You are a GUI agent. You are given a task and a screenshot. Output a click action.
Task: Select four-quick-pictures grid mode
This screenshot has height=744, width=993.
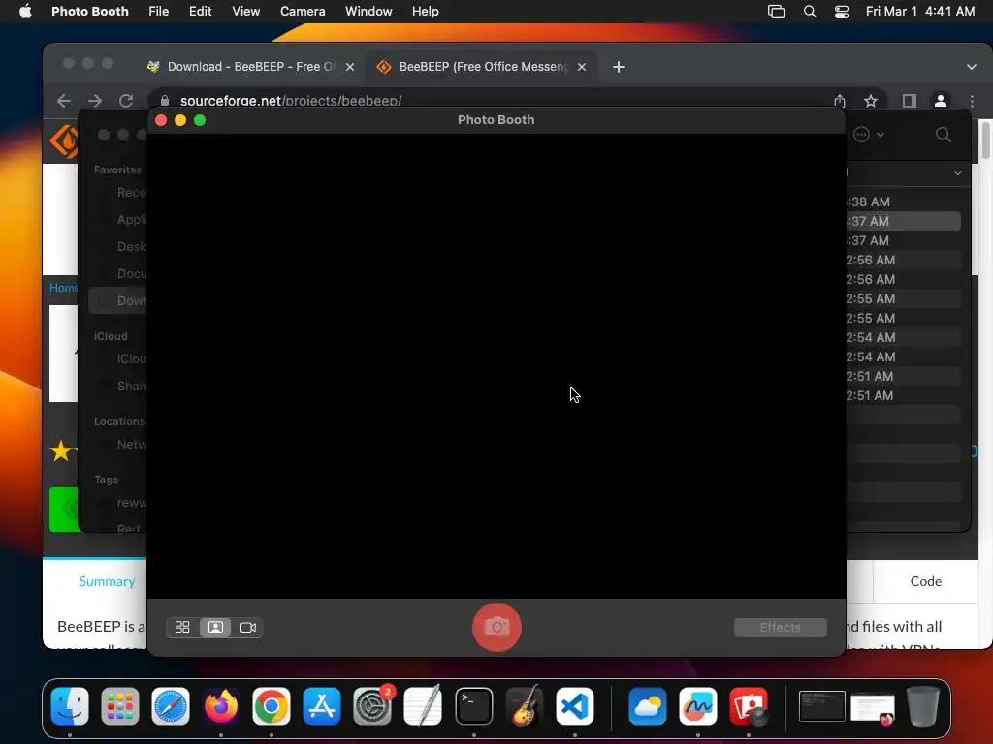(182, 627)
